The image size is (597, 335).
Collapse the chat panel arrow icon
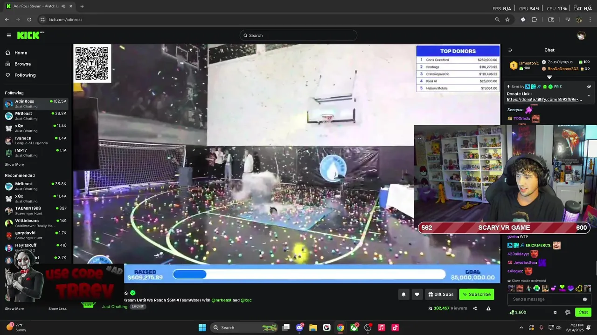tap(510, 50)
